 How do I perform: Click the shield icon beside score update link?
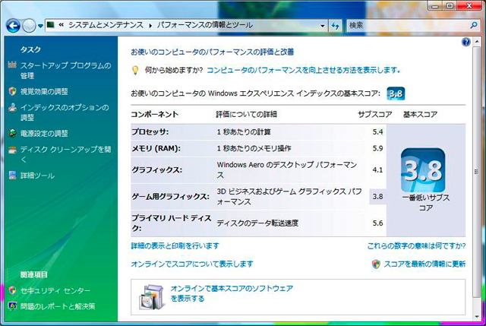click(x=376, y=264)
